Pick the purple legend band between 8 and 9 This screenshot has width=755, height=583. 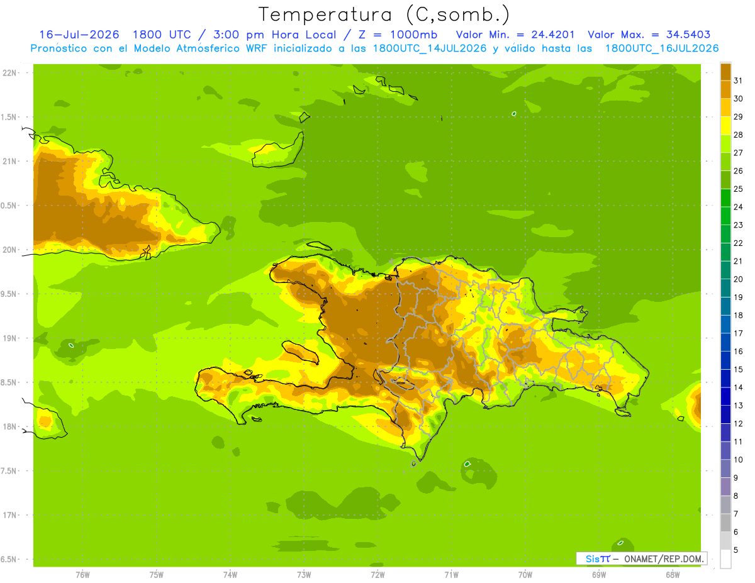pyautogui.click(x=725, y=487)
